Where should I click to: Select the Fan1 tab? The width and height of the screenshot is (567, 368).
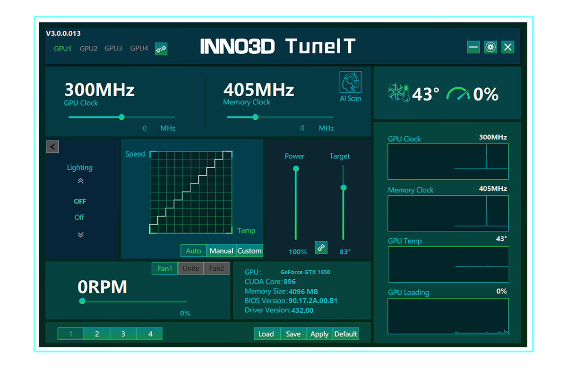[x=164, y=268]
